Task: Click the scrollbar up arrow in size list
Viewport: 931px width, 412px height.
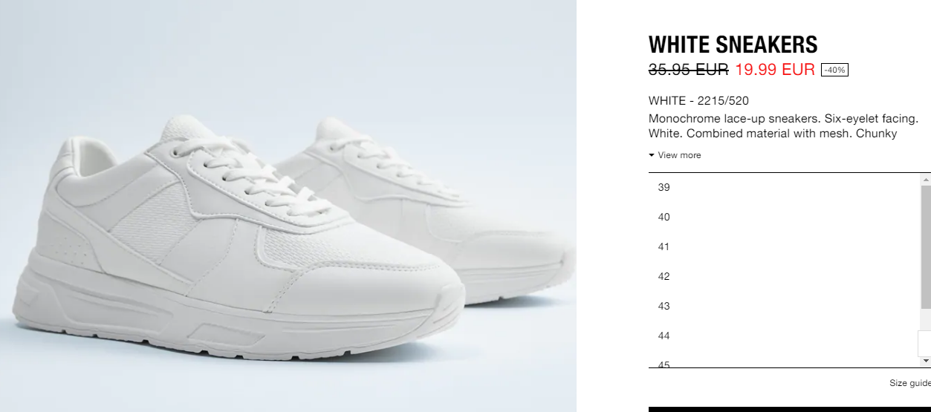Action: 926,180
